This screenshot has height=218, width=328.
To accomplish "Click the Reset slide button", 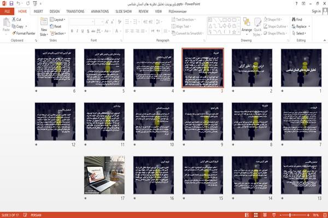I will (56, 26).
